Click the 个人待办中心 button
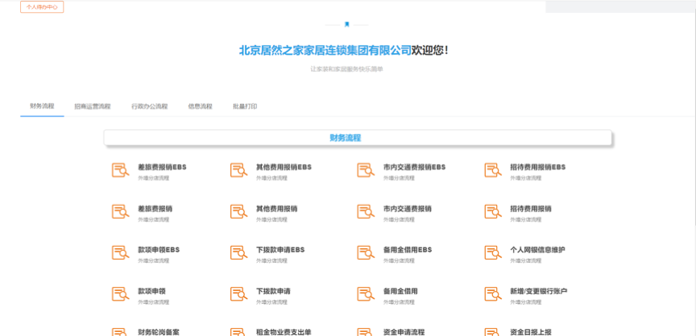696x336 pixels. pos(42,7)
